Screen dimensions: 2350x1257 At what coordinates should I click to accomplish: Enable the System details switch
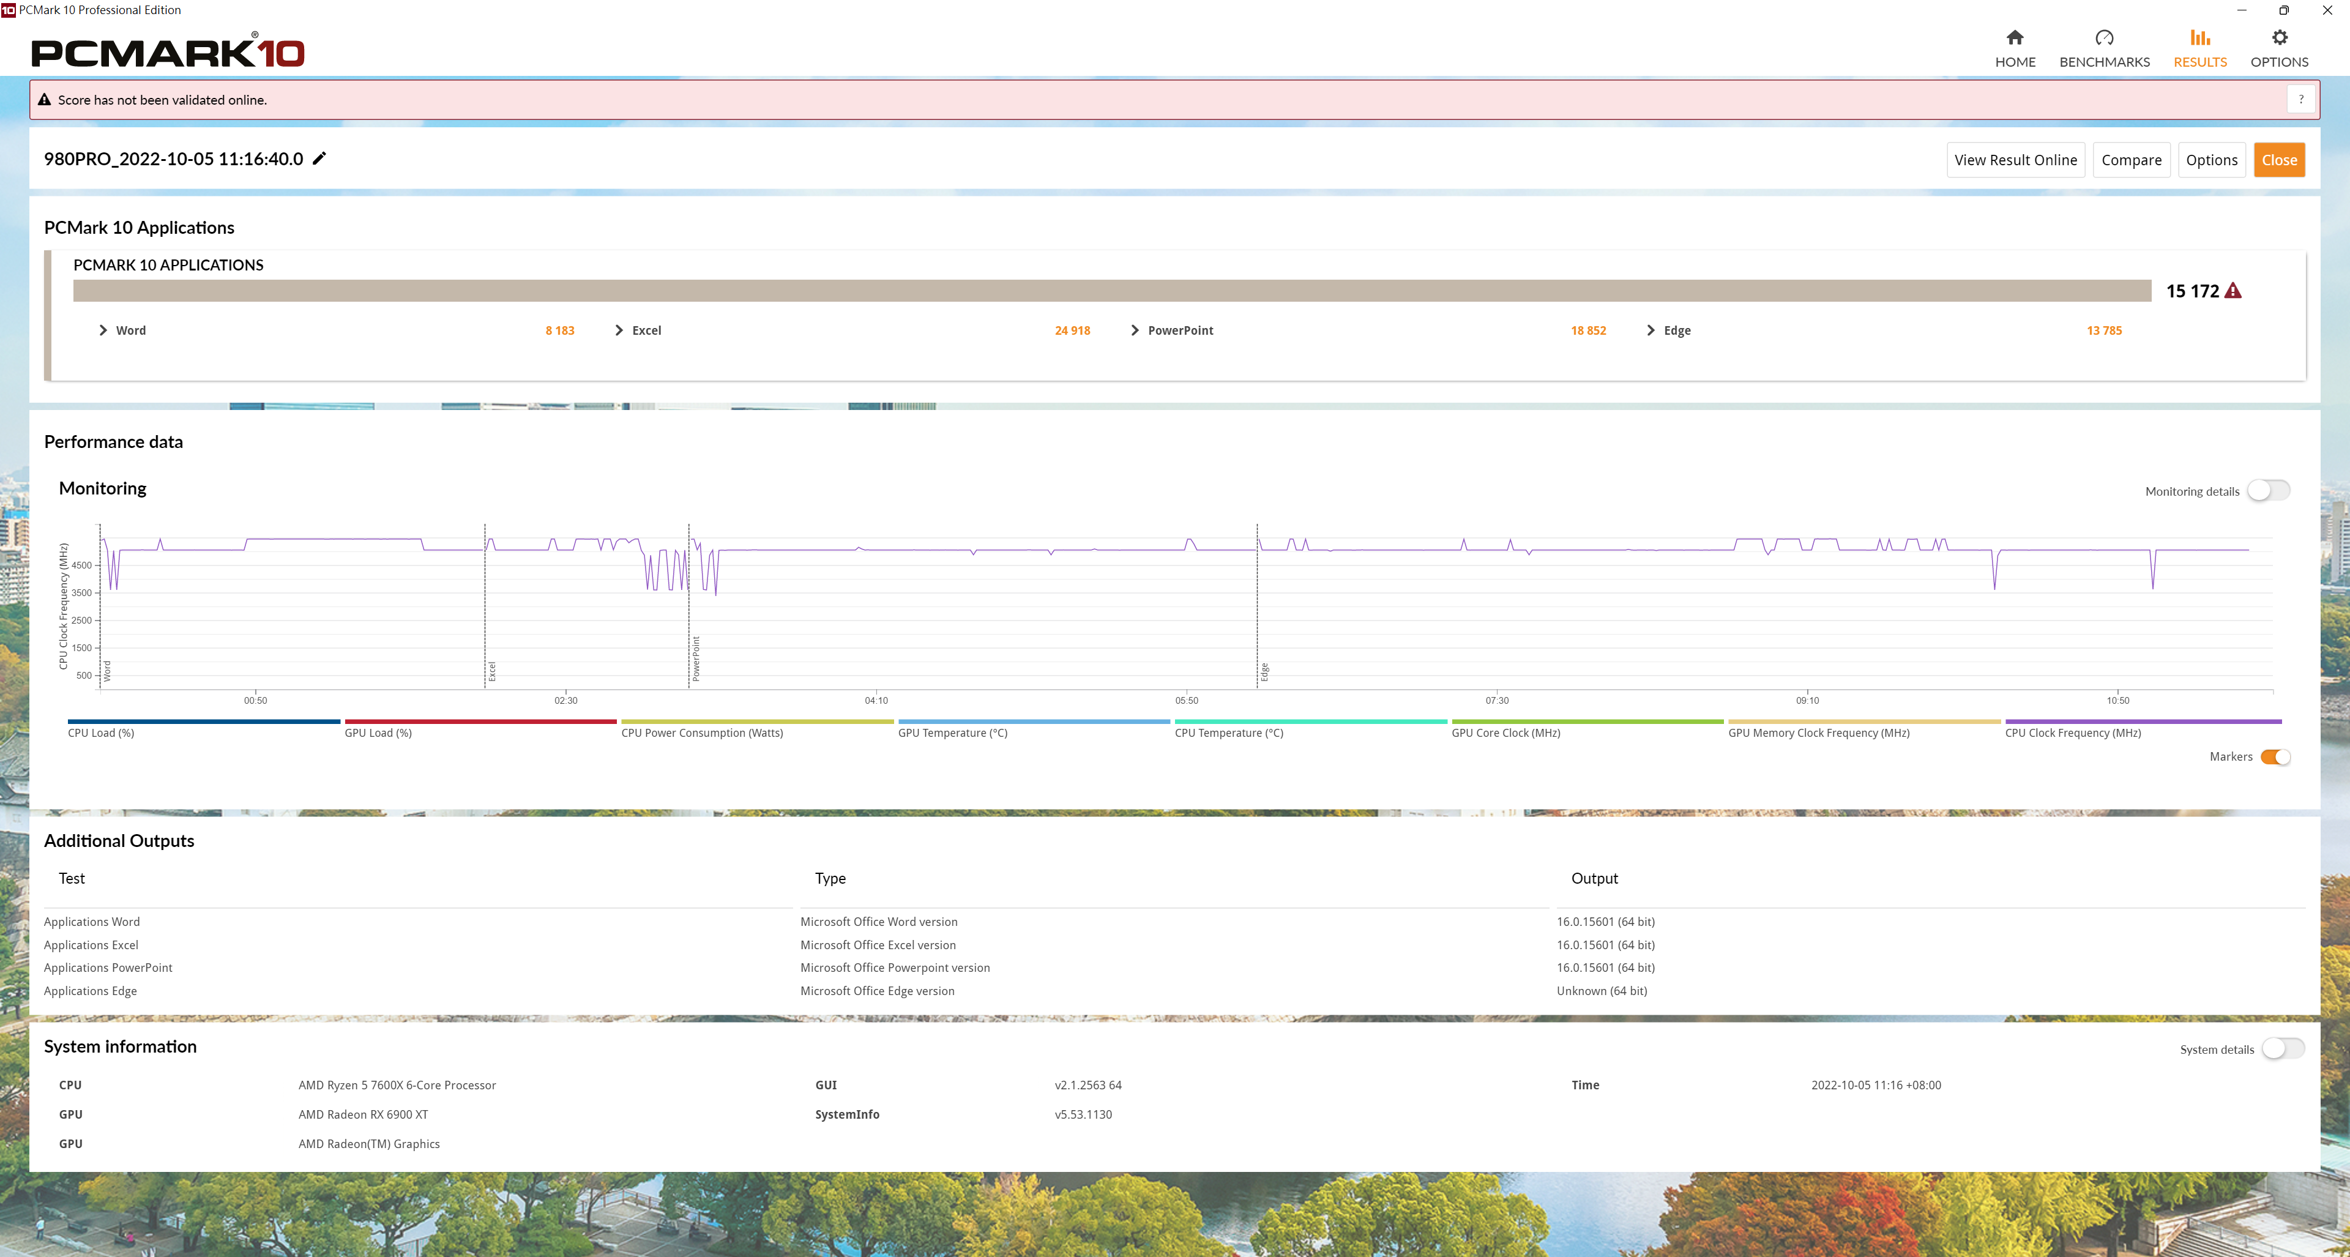coord(2283,1049)
